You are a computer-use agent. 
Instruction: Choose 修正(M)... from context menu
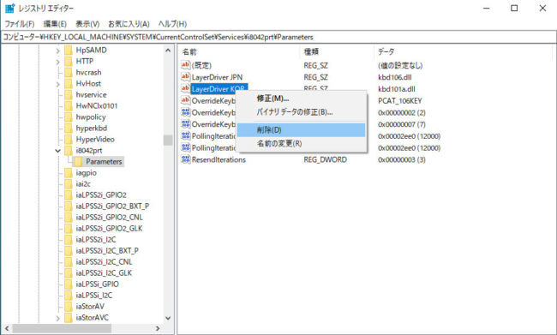point(302,99)
